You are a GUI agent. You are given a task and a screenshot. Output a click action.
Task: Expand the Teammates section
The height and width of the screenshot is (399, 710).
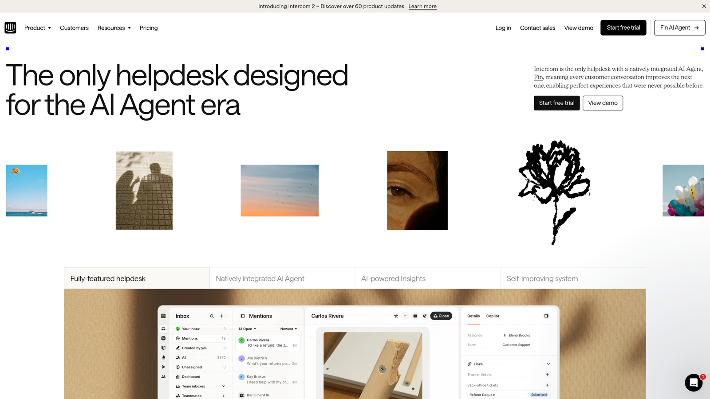(x=224, y=396)
